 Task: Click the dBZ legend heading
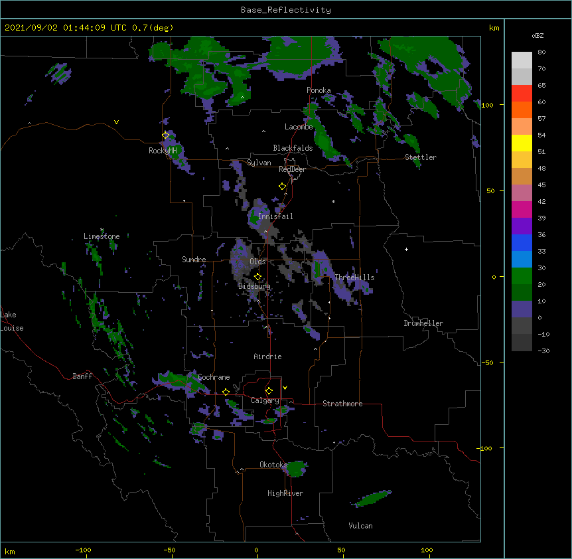click(x=537, y=35)
